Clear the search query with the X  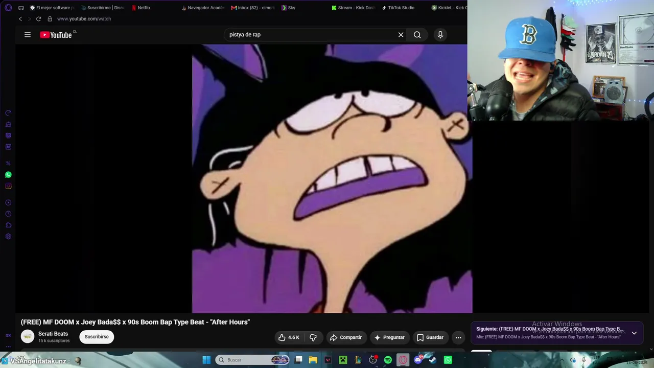pos(401,35)
